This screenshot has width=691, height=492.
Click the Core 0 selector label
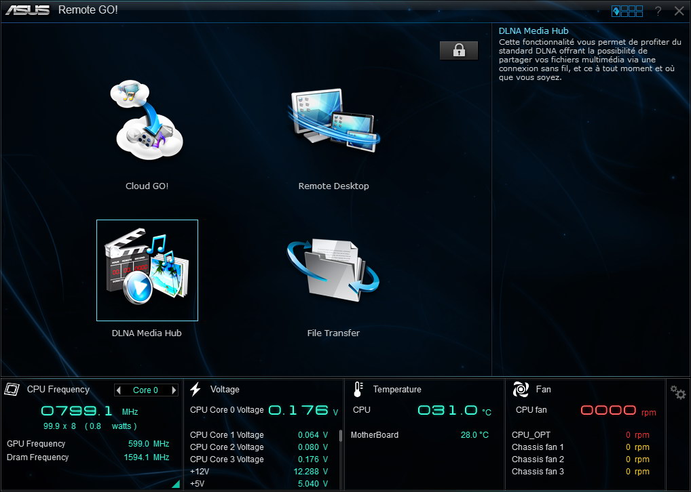pyautogui.click(x=145, y=390)
